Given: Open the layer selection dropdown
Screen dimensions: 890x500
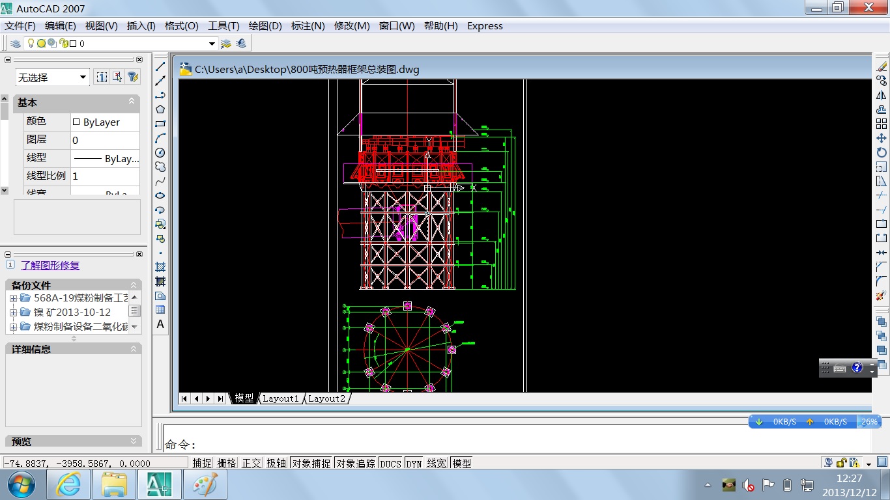Looking at the screenshot, I should (212, 44).
